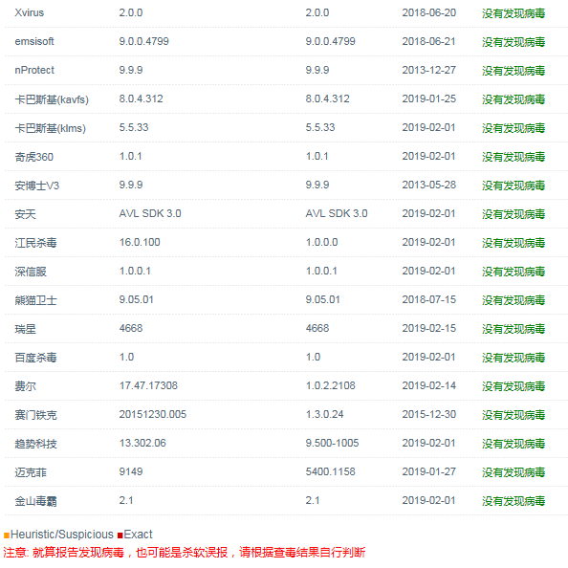Screen dimensions: 568x568
Task: Click 安博士V3 date 2013-05-28
Action: (429, 185)
